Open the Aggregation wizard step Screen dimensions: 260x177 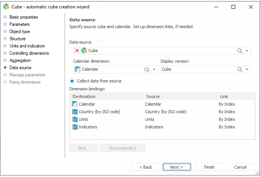(20, 60)
